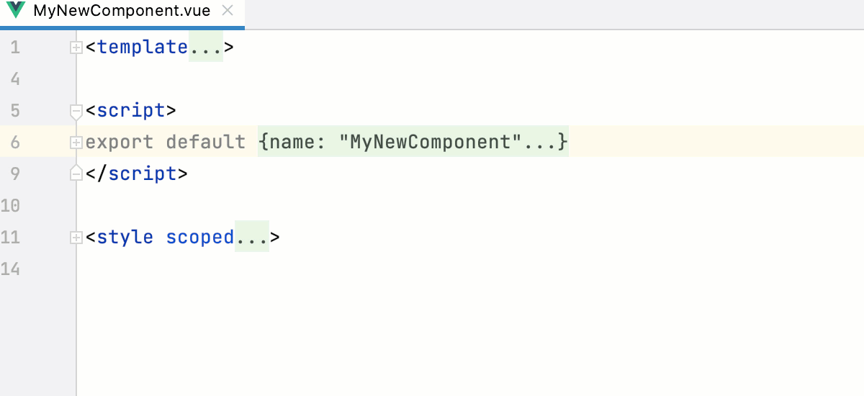Screen dimensions: 864x396
Task: Click line number 1 in the gutter
Action: pyautogui.click(x=16, y=48)
